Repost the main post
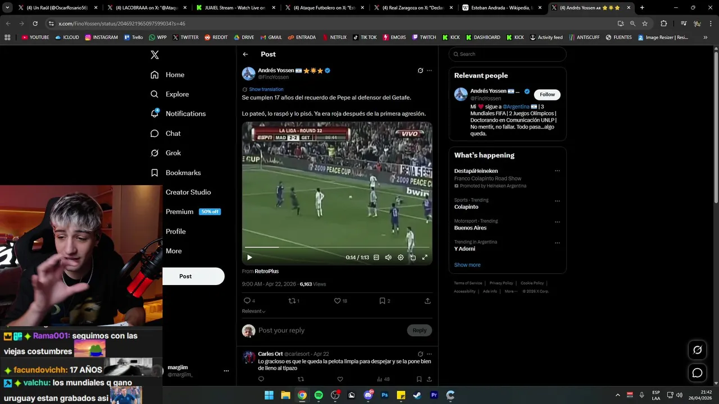Image resolution: width=719 pixels, height=404 pixels. click(292, 301)
